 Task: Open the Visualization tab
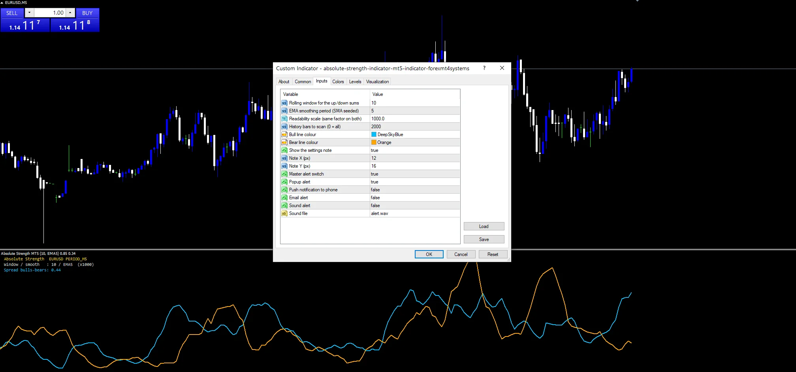[x=377, y=82]
